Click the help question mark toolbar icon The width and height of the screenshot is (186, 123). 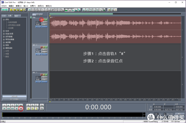pyautogui.click(x=116, y=10)
